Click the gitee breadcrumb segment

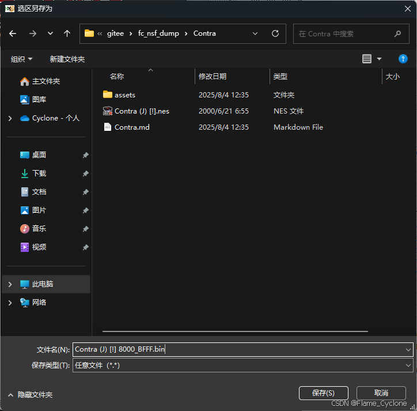(x=115, y=33)
